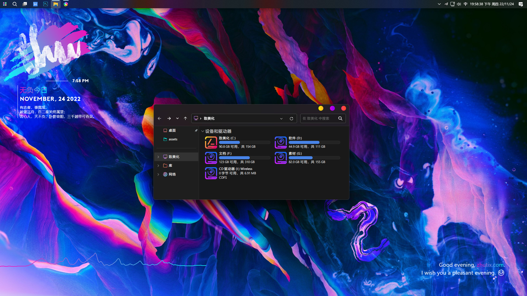Click the Start menu icon
The width and height of the screenshot is (527, 296).
(x=5, y=4)
